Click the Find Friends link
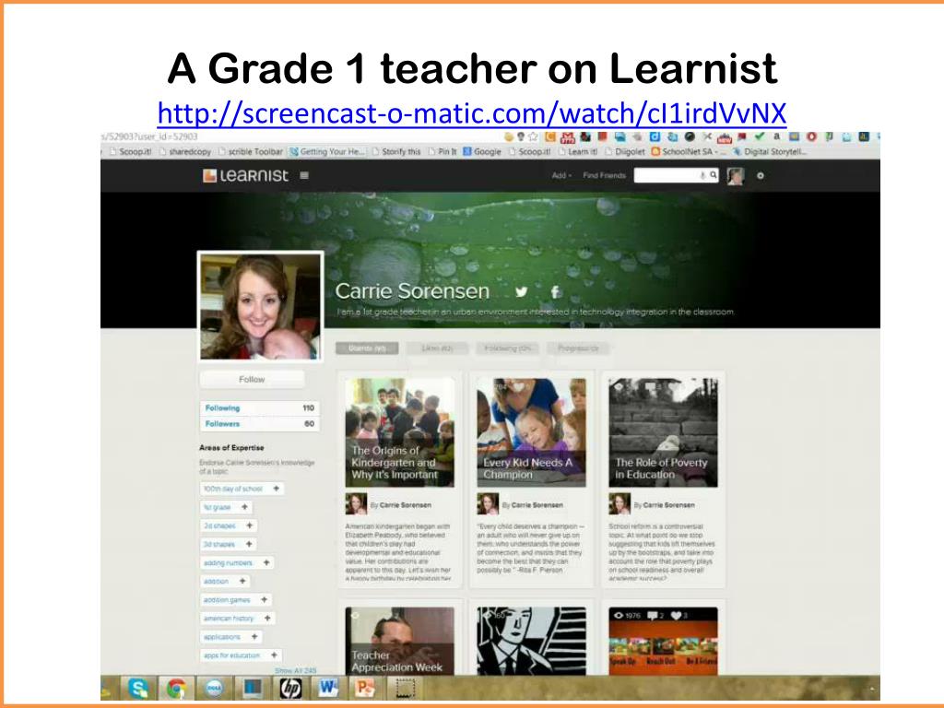Image resolution: width=944 pixels, height=708 pixels. click(604, 175)
